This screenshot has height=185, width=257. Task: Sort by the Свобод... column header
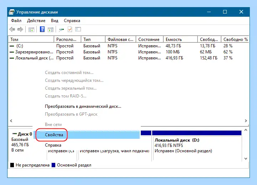click(x=209, y=39)
